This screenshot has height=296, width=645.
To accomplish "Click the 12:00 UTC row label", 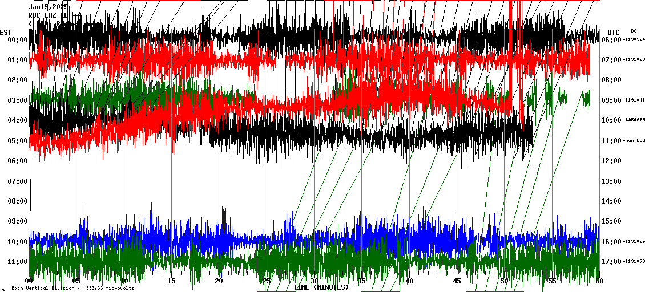I will 611,161.
